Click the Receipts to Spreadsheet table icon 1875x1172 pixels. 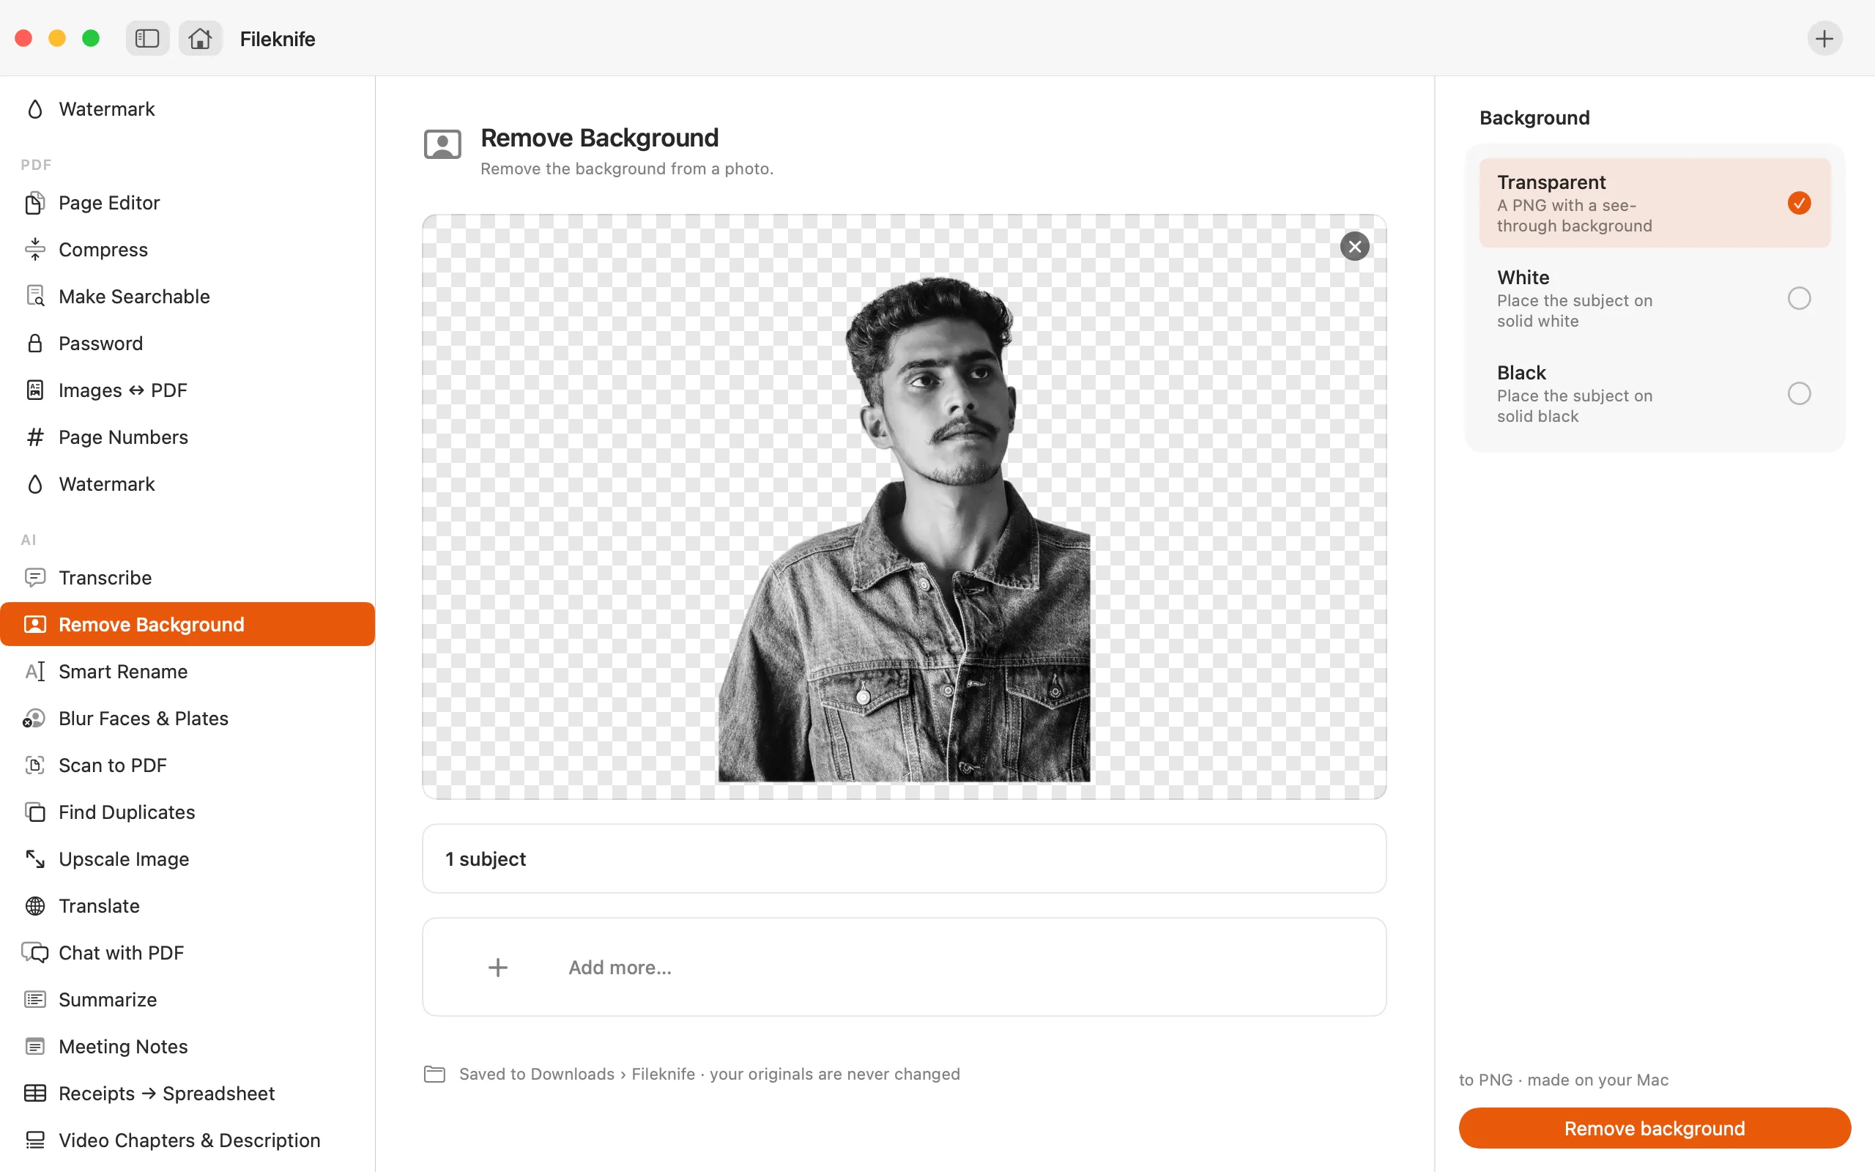pyautogui.click(x=35, y=1093)
